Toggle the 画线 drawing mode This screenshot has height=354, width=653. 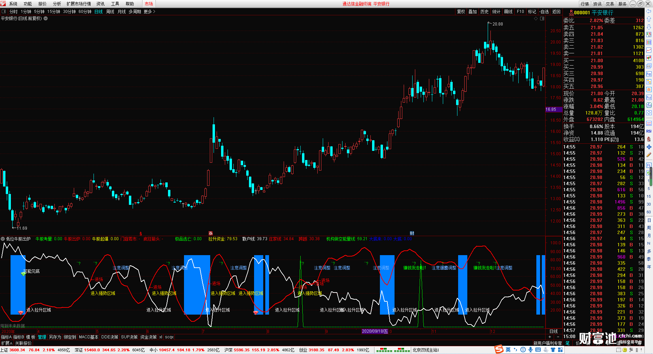click(508, 12)
